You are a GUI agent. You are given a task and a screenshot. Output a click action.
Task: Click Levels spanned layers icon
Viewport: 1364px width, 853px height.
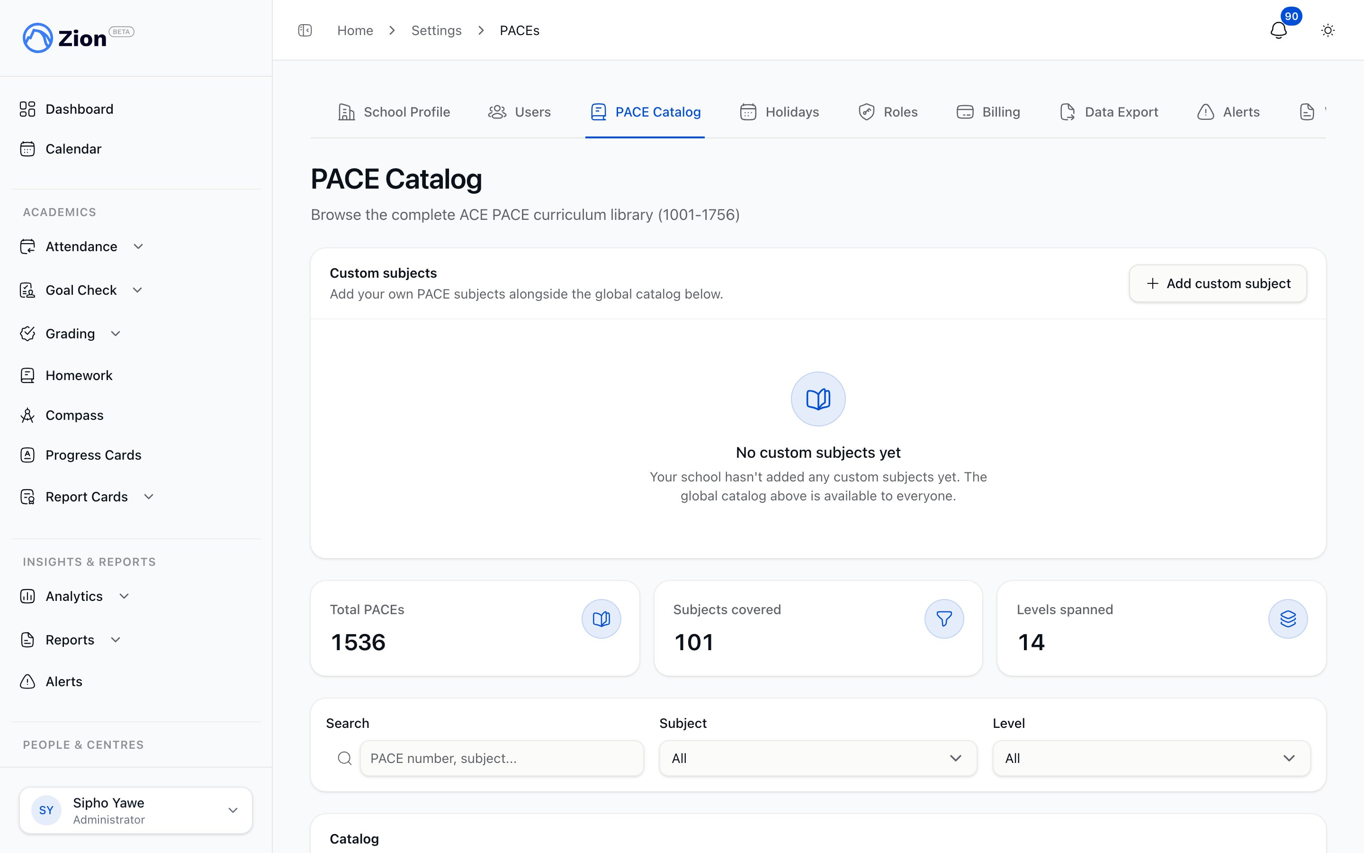pos(1288,619)
